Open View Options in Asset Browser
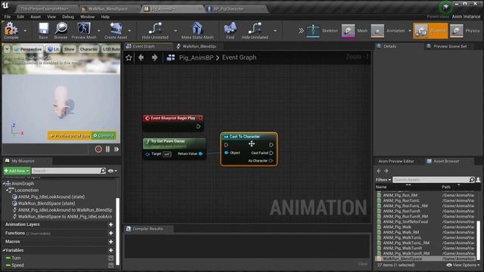 [x=463, y=265]
